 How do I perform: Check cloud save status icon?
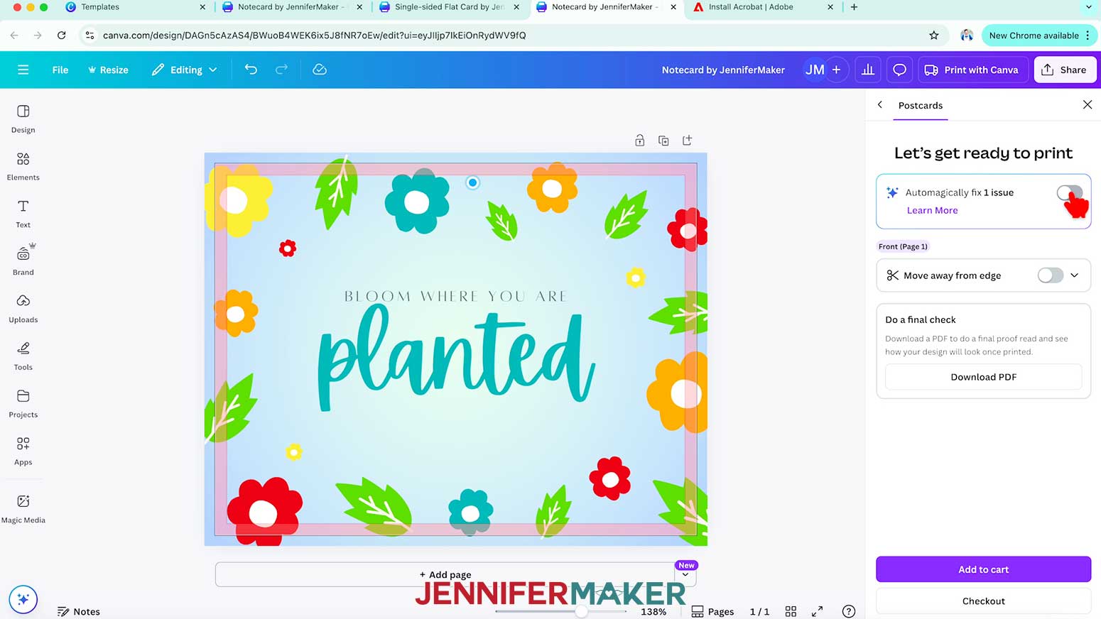pyautogui.click(x=320, y=70)
